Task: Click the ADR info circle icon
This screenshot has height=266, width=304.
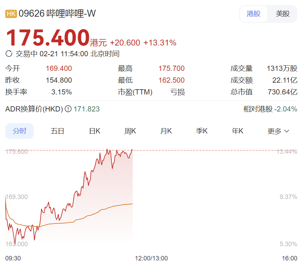Action: click(x=68, y=109)
